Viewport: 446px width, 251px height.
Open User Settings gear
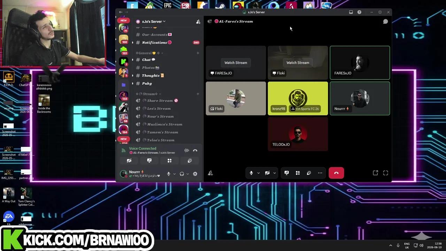pos(195,174)
